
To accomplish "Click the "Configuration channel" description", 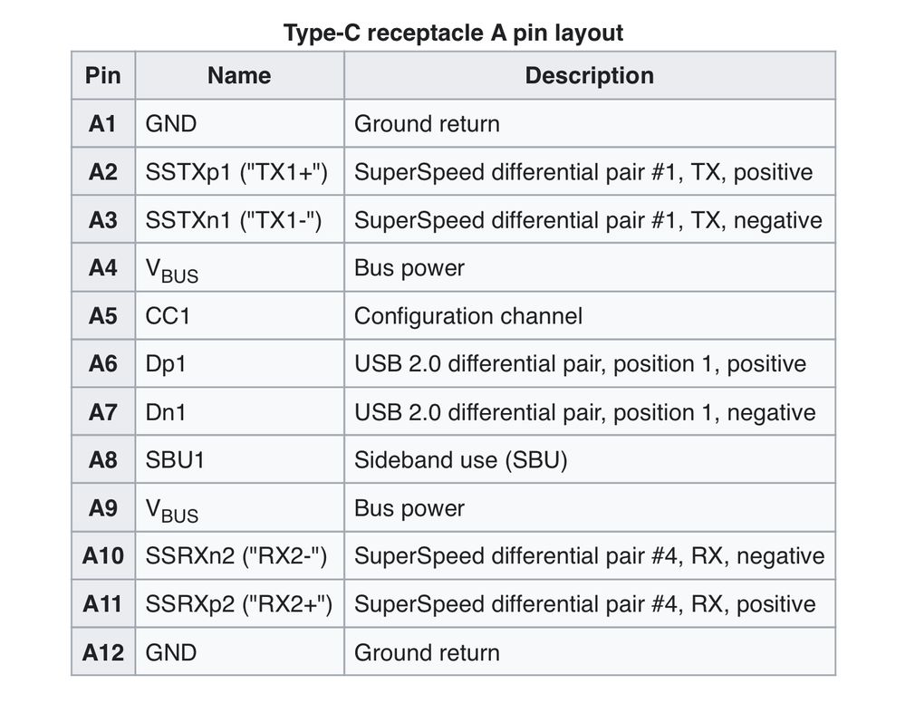I will 467,316.
